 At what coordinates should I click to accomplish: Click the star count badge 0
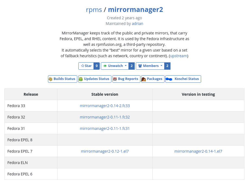pyautogui.click(x=97, y=66)
